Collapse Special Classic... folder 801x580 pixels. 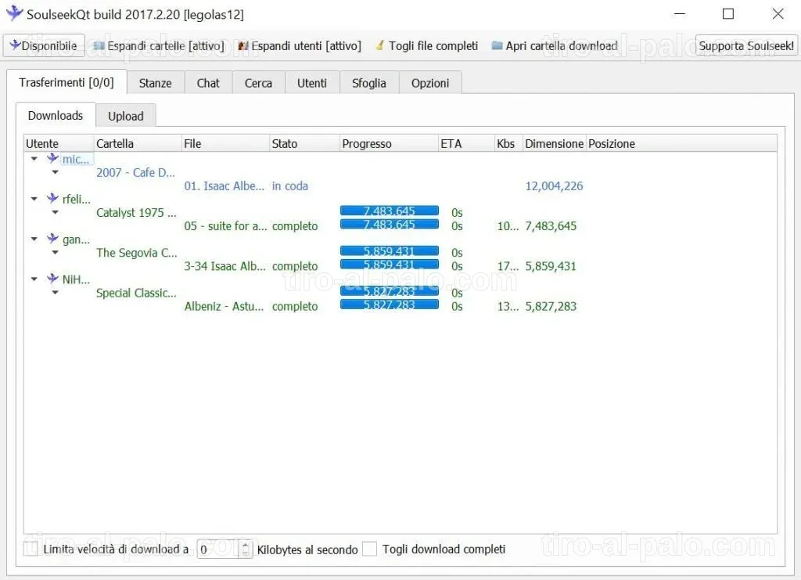pyautogui.click(x=56, y=292)
